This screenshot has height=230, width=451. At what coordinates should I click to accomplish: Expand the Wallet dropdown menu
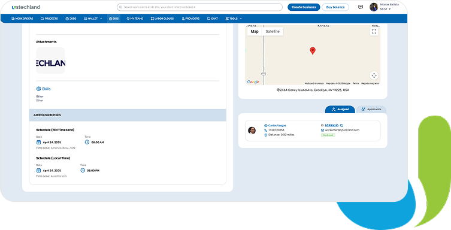(93, 19)
